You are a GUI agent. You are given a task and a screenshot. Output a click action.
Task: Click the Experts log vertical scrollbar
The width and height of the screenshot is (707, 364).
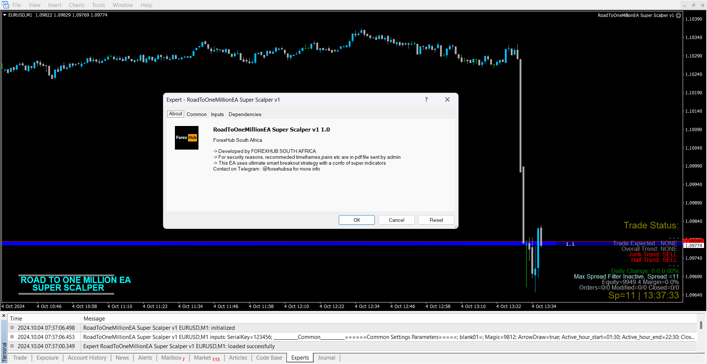701,325
